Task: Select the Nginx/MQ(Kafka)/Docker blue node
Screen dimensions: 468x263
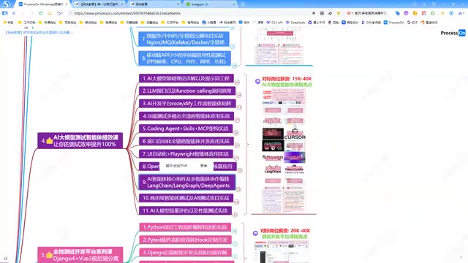Action: [184, 39]
